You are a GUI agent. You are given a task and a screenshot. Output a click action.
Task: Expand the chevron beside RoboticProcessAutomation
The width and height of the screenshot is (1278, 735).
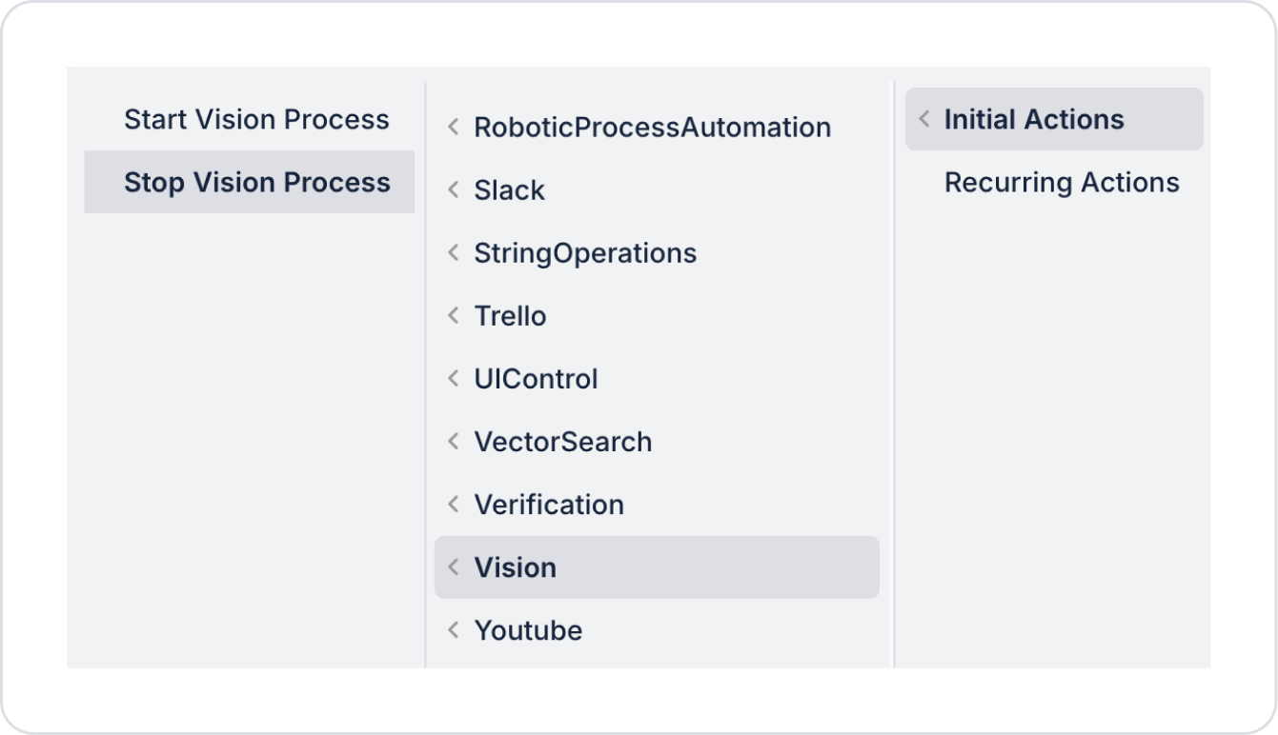click(x=454, y=128)
